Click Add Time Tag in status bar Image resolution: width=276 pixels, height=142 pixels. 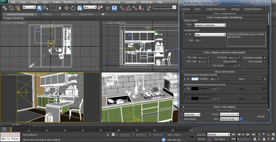174,140
